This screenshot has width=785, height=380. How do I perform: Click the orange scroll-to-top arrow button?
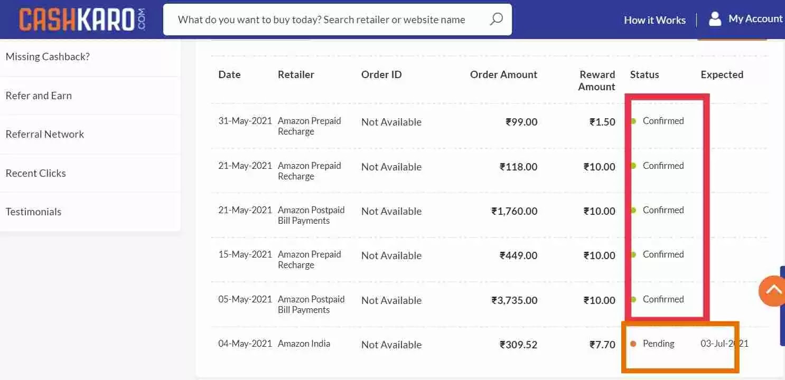[x=772, y=291]
